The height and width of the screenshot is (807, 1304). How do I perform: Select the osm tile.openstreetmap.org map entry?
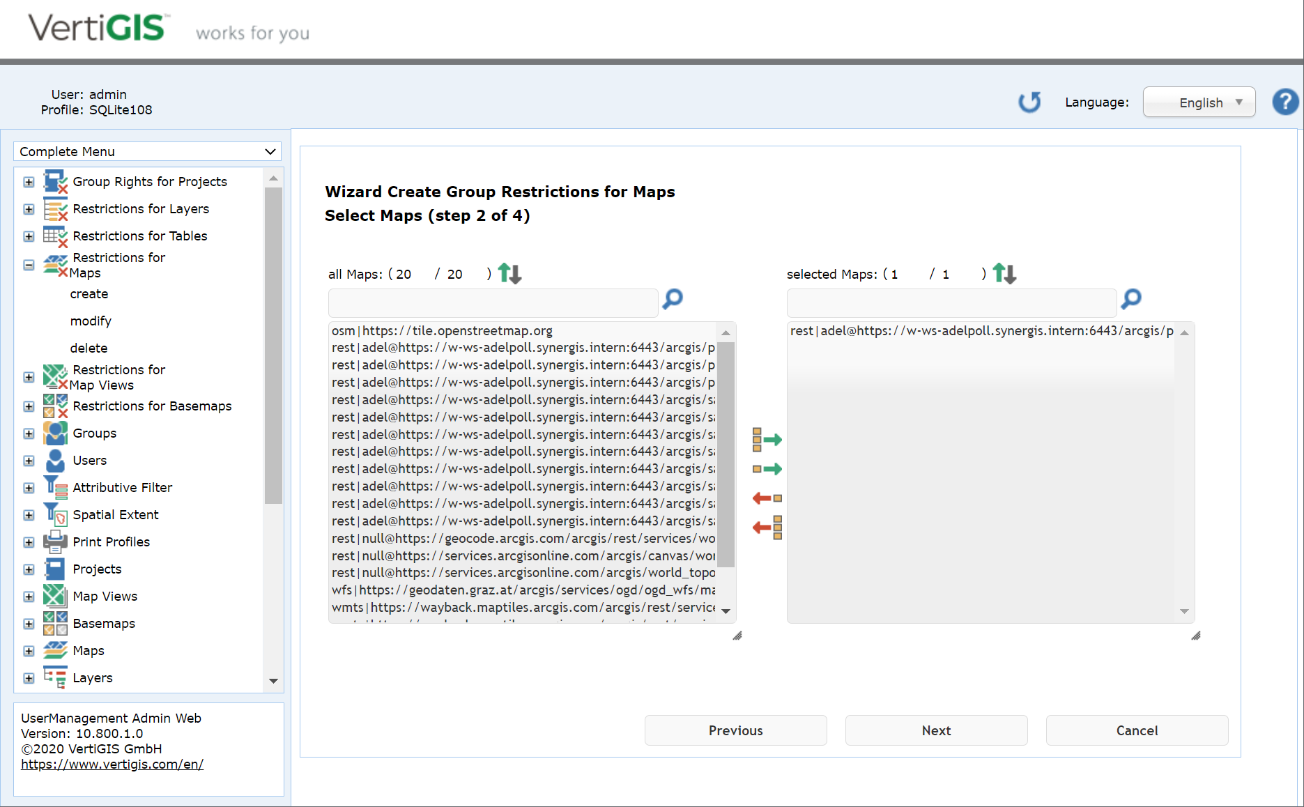(441, 330)
